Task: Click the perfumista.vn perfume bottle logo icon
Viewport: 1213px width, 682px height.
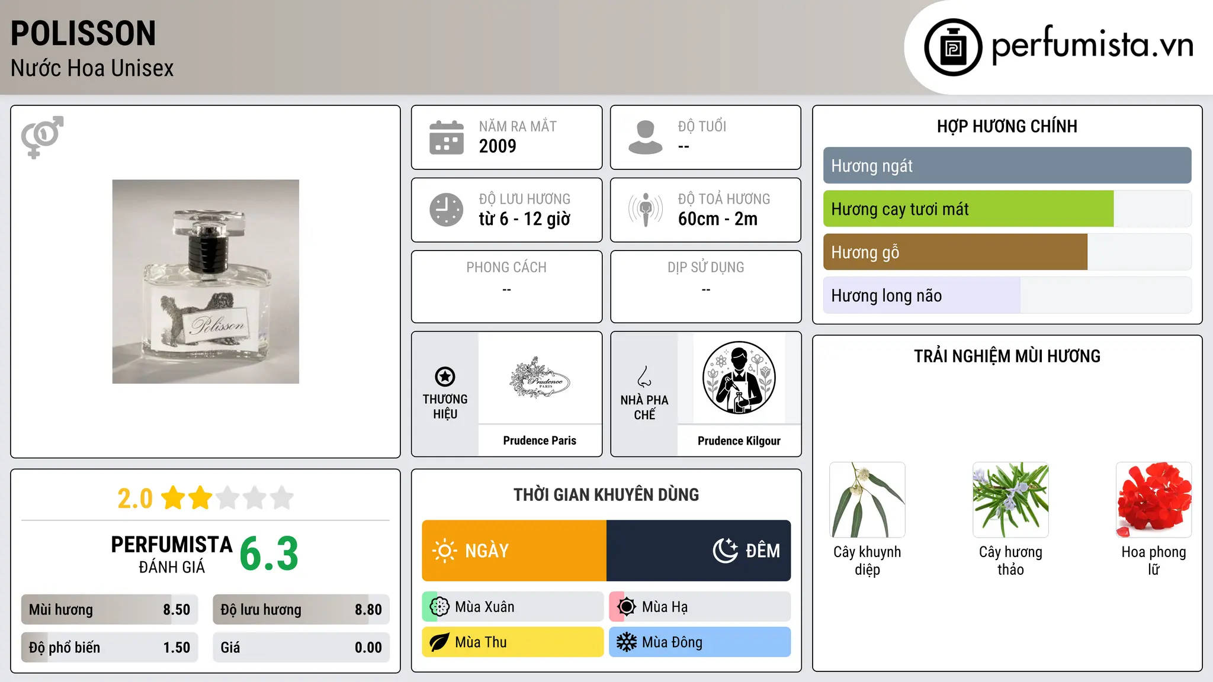Action: click(953, 47)
